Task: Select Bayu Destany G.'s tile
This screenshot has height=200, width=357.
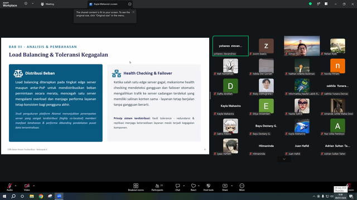Action: tap(266, 126)
